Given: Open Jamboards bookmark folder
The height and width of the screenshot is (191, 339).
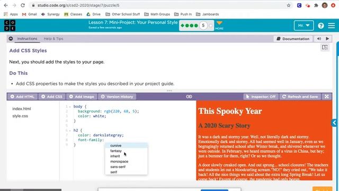Looking at the screenshot, I should [x=207, y=14].
